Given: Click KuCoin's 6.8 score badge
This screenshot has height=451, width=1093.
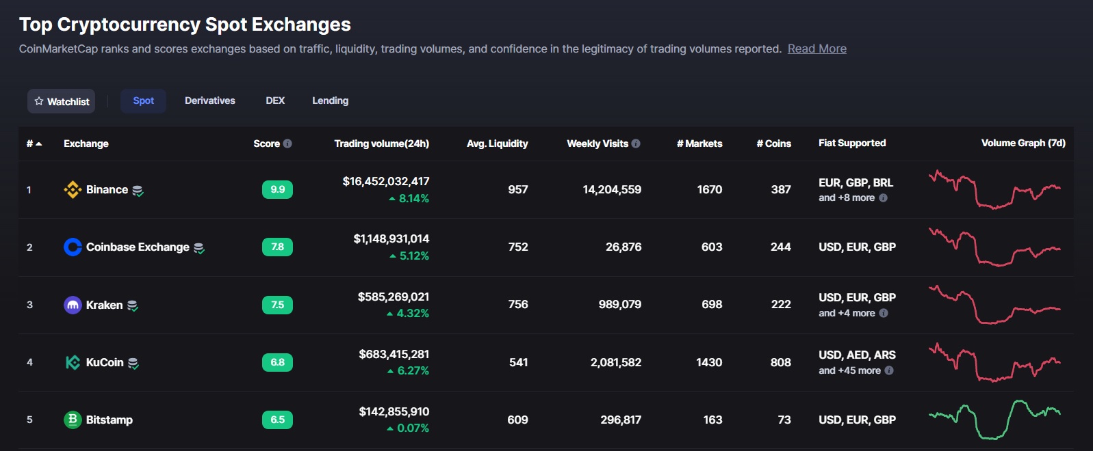Looking at the screenshot, I should point(277,362).
